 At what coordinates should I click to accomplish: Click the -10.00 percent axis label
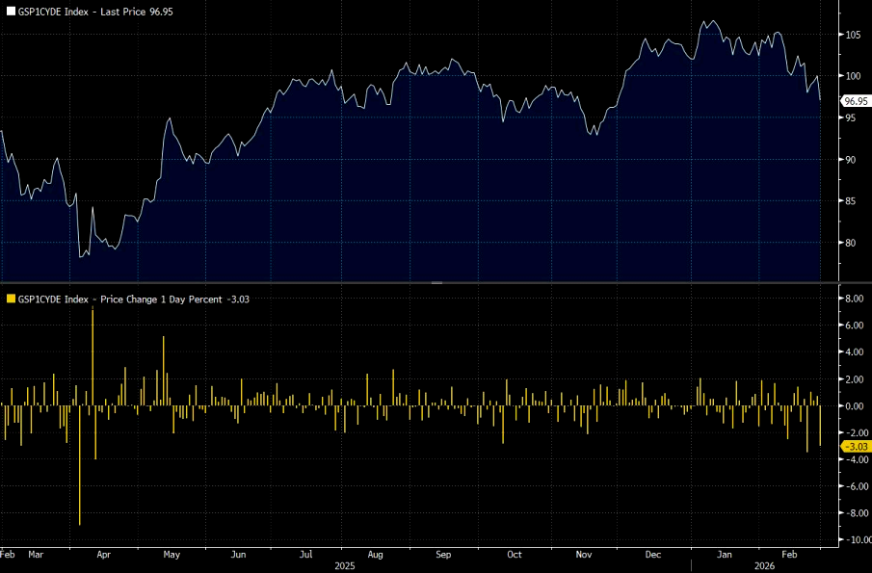click(x=852, y=540)
